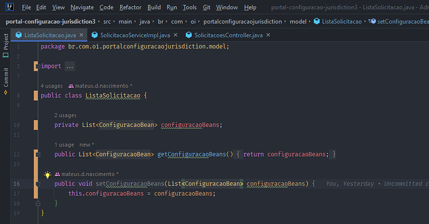
Task: Open the Build menu
Action: (154, 7)
